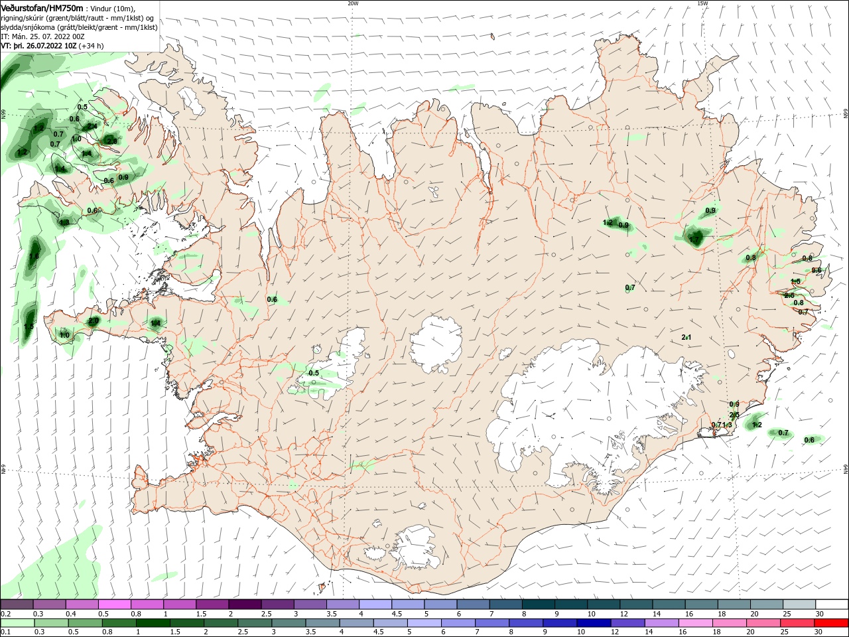Pick the bright red above-30 swatch, bottom row
The width and height of the screenshot is (849, 637).
[x=831, y=623]
